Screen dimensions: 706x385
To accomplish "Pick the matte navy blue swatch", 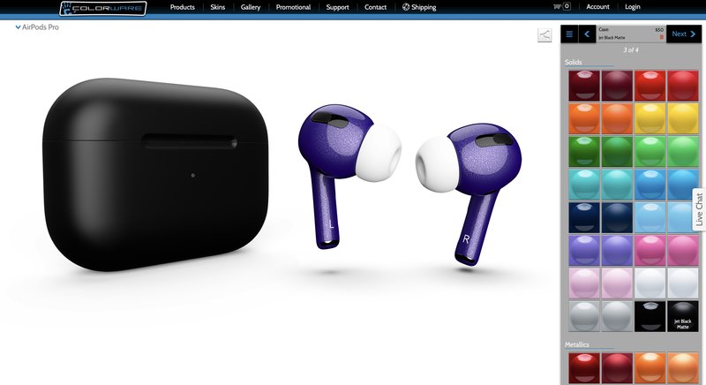I will [x=617, y=217].
